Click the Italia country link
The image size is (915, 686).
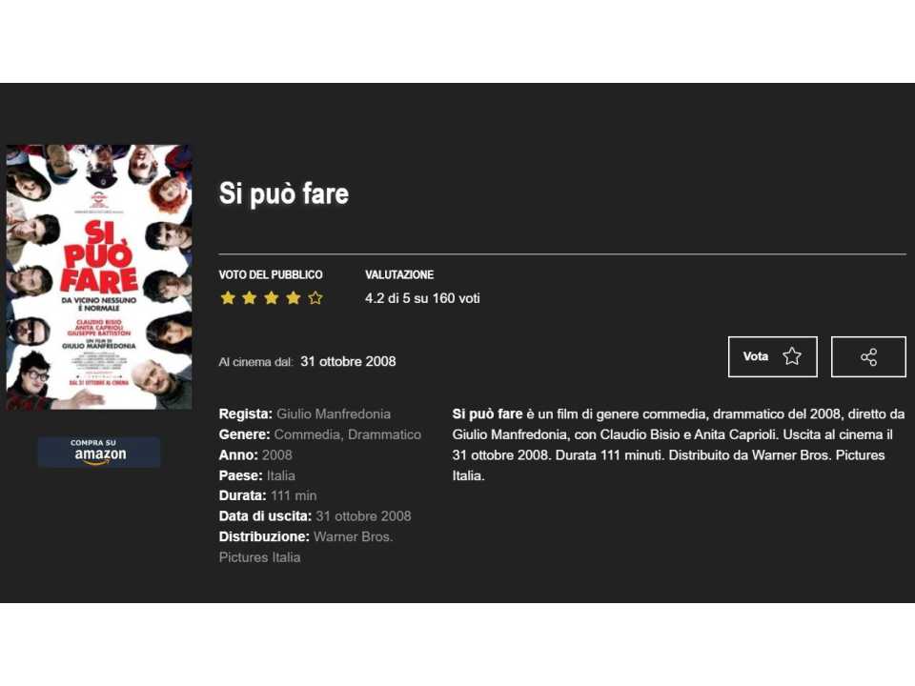tap(280, 475)
